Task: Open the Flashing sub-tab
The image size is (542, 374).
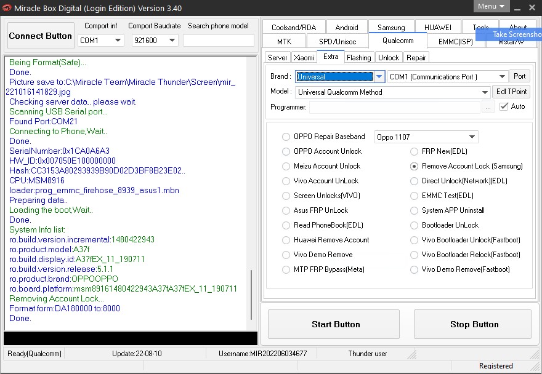Action: click(359, 57)
